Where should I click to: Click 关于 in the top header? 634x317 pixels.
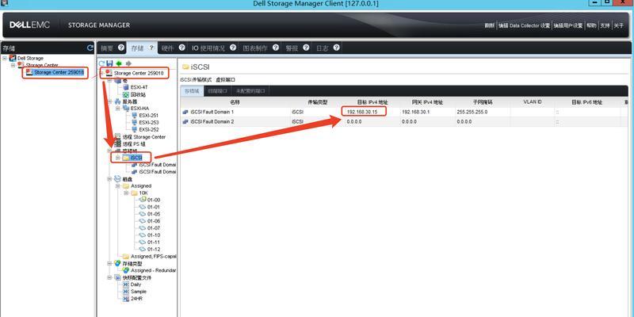pos(619,25)
